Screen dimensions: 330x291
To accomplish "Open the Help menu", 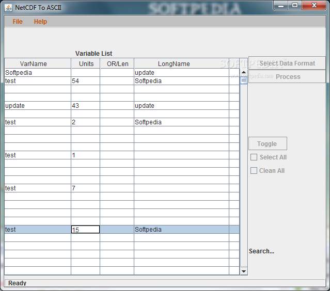I will [40, 22].
